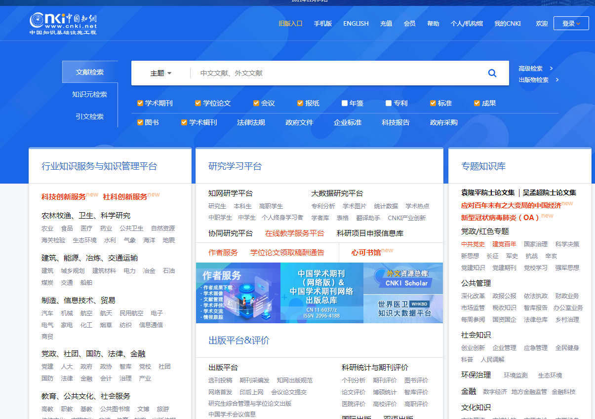The image size is (595, 419).
Task: Toggle the 成果 checkbox
Action: 477,103
